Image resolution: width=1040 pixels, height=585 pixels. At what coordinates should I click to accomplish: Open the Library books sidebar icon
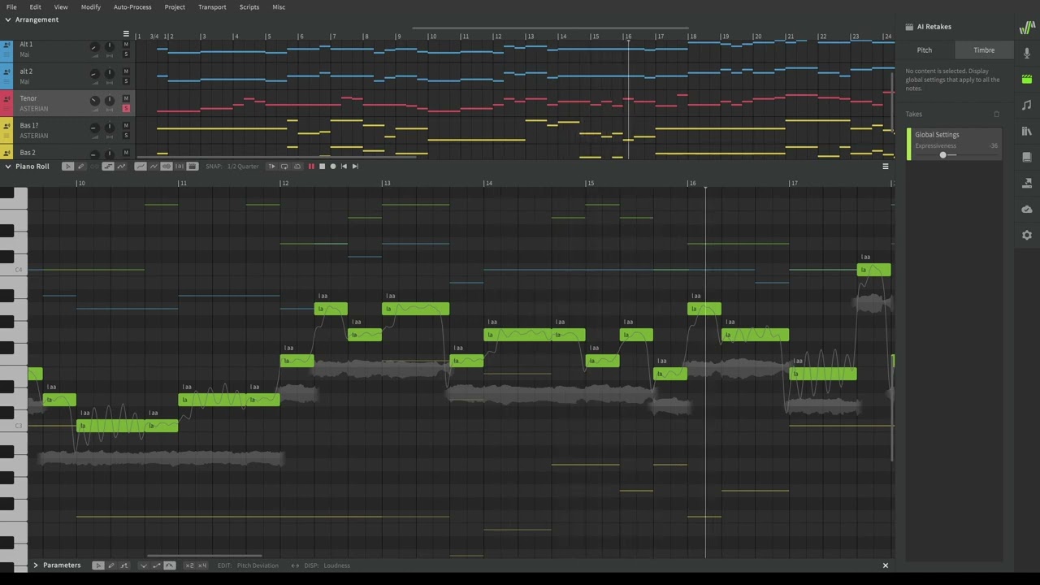(x=1027, y=131)
